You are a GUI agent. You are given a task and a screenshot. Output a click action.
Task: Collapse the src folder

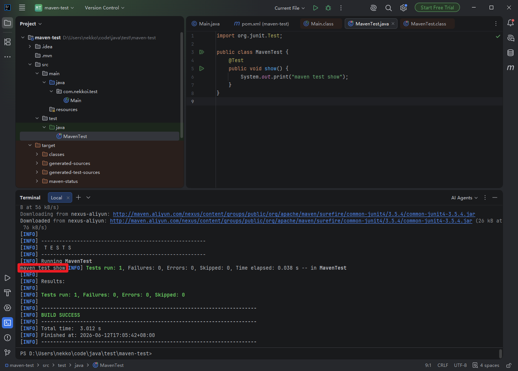click(x=30, y=64)
